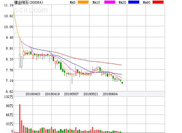Screen dimensions: 182x133
Task: Click the long green candle wick near 20180507
Action: tap(72, 79)
